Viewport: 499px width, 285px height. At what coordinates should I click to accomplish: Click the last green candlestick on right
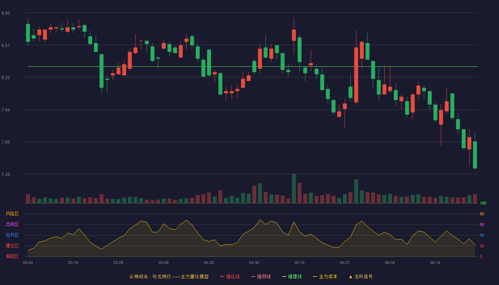(475, 155)
